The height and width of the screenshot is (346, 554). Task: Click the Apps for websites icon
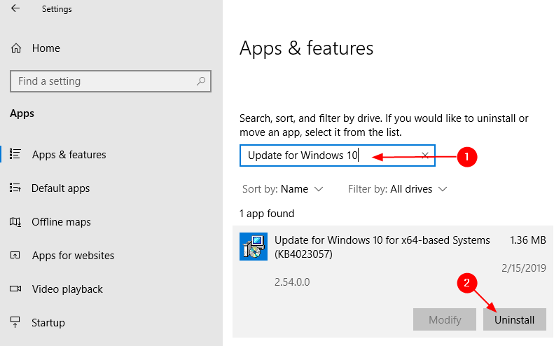click(15, 255)
